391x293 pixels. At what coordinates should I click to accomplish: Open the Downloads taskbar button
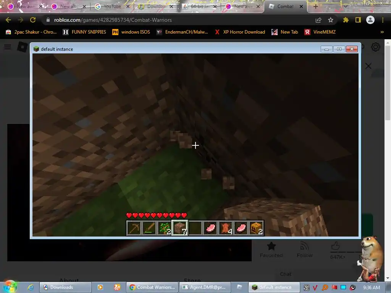pos(65,287)
